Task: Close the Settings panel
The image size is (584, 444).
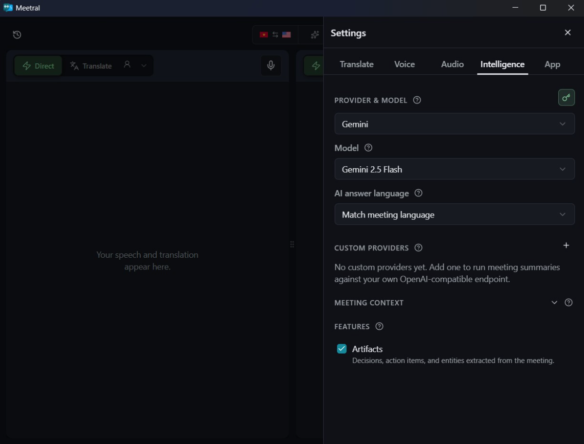Action: tap(567, 33)
